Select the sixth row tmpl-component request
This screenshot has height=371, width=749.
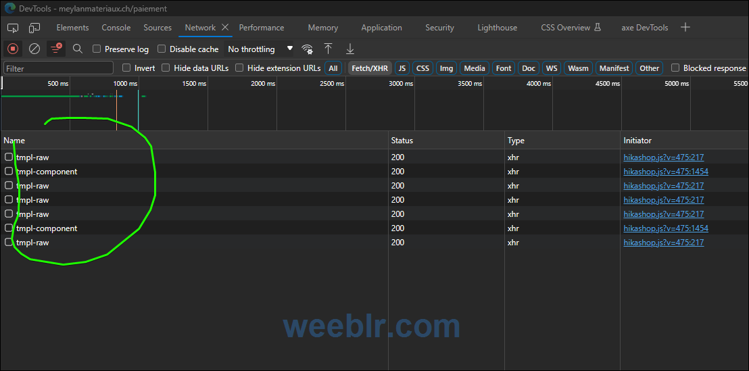tap(47, 228)
